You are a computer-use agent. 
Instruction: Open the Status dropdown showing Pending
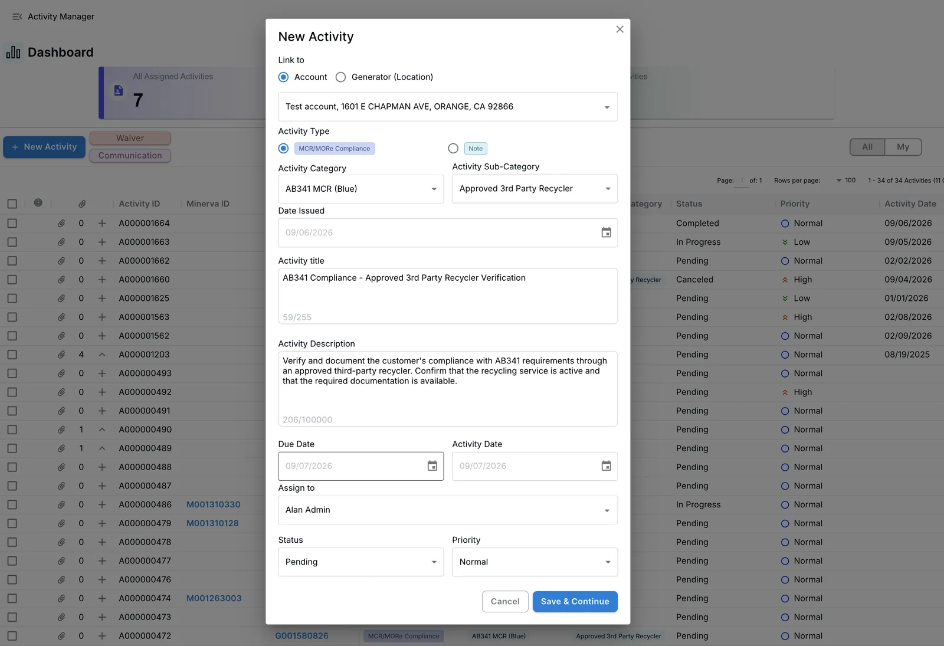[x=361, y=562]
